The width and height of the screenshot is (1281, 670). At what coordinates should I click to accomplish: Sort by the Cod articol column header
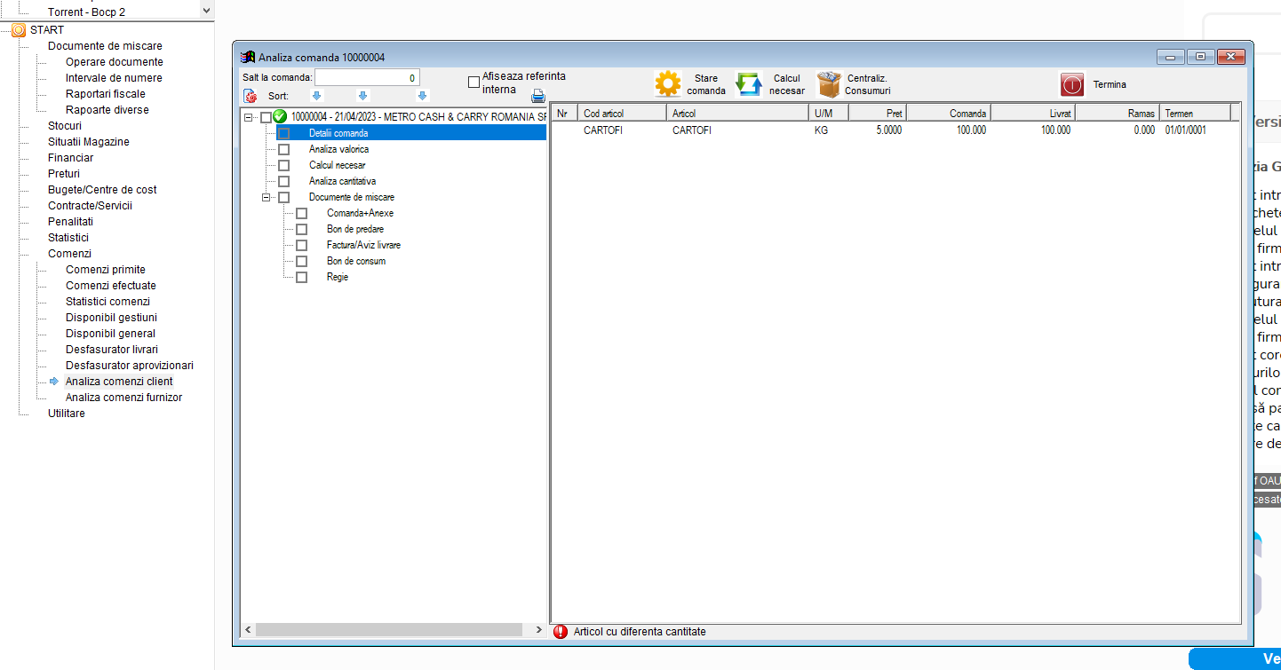622,113
